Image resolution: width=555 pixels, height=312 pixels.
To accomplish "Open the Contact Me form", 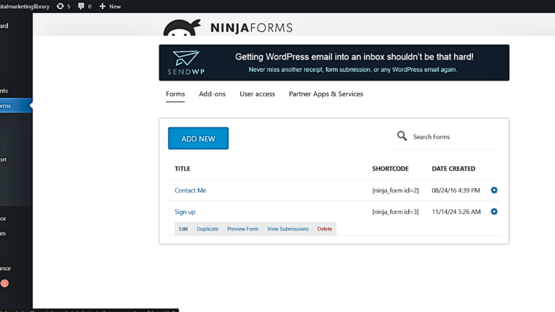I will click(x=190, y=190).
